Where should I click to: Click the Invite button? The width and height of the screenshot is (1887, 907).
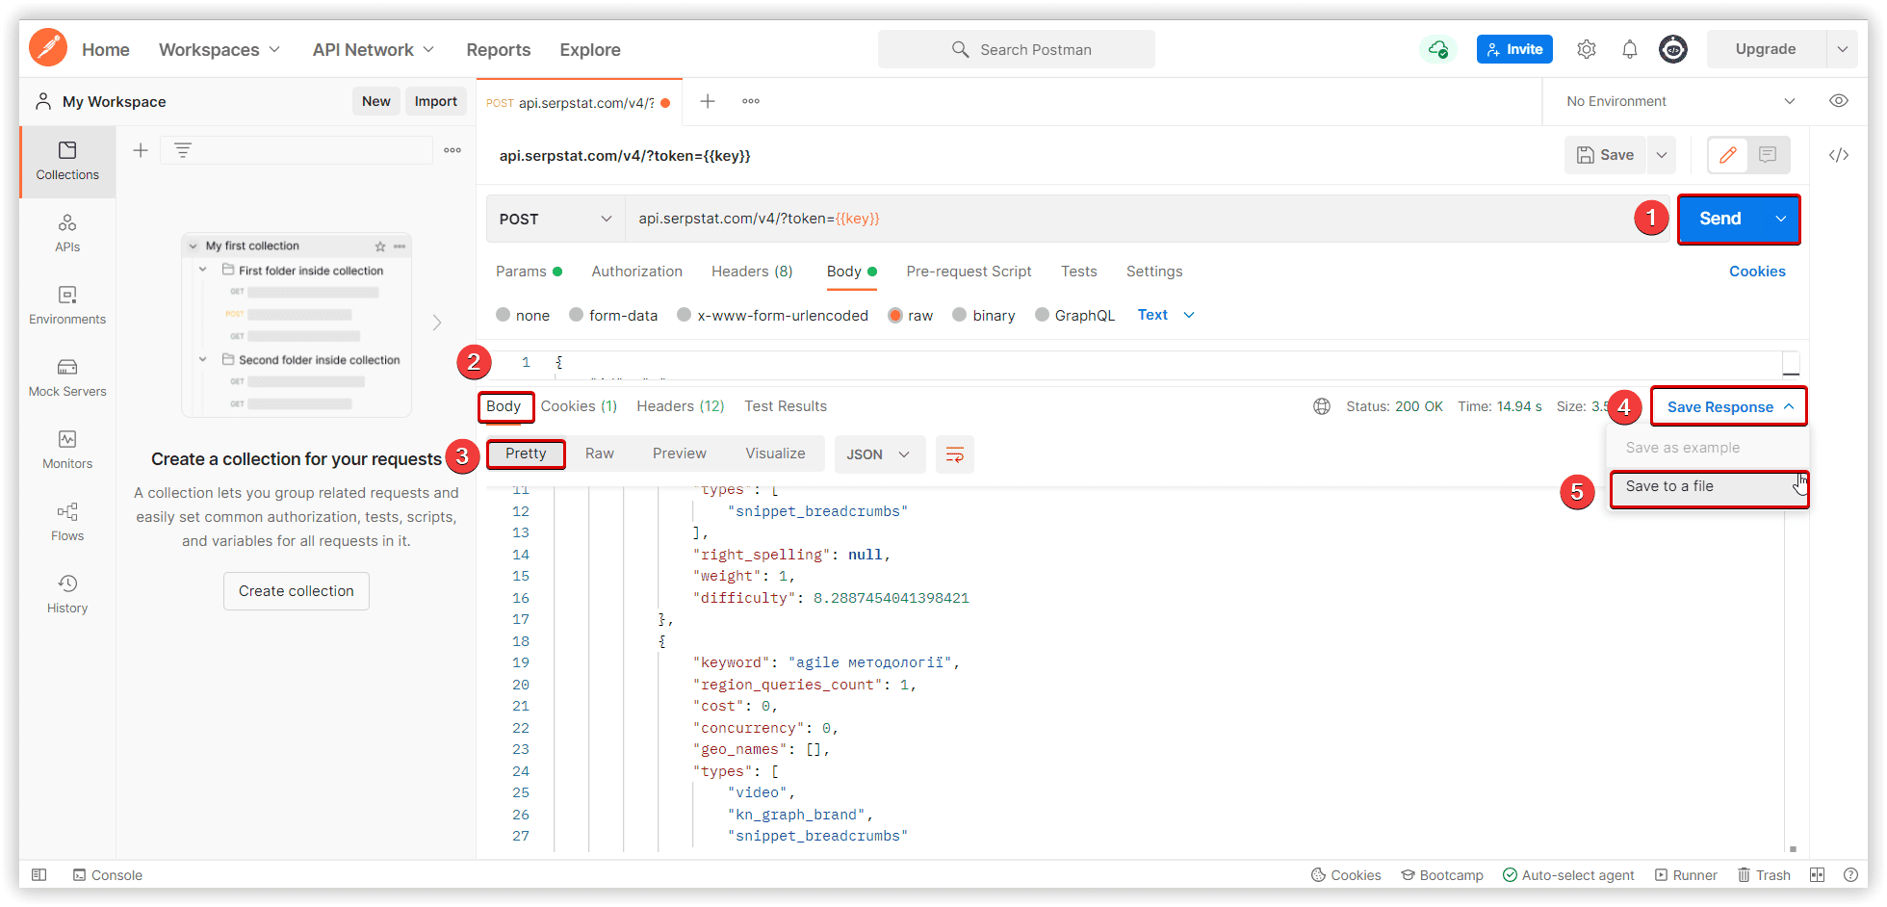[x=1514, y=49]
